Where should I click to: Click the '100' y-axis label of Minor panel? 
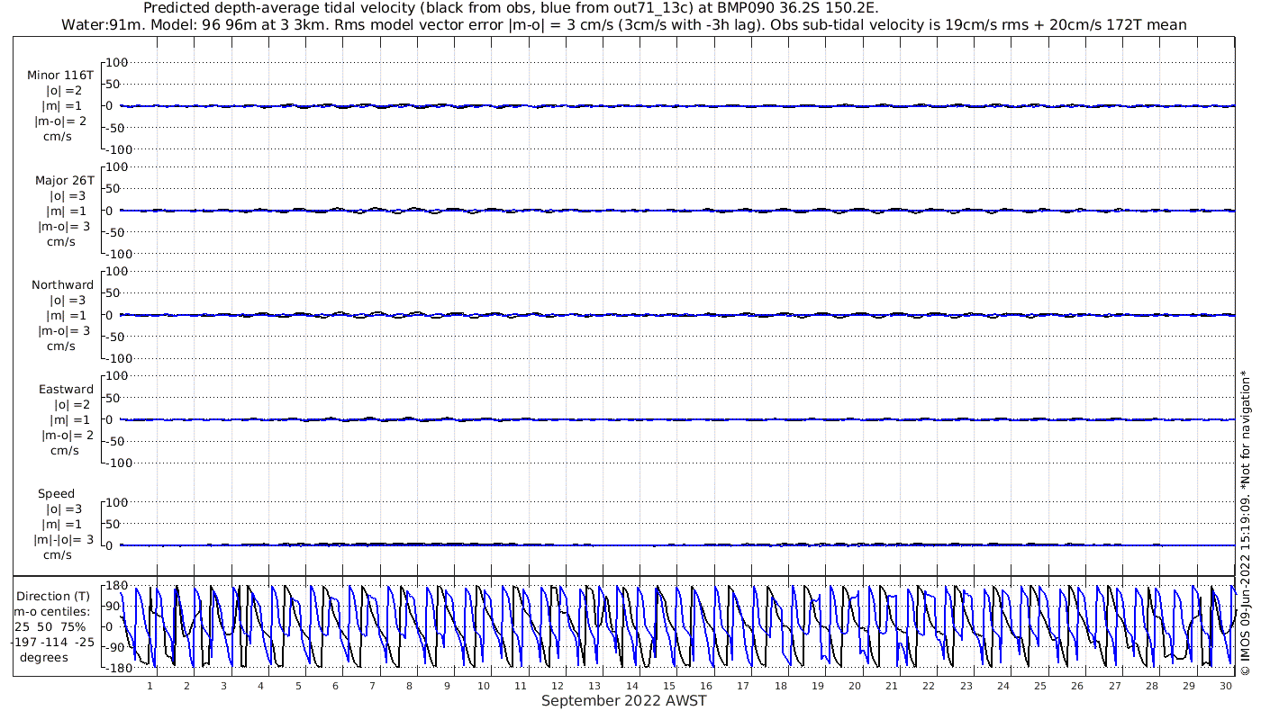118,62
